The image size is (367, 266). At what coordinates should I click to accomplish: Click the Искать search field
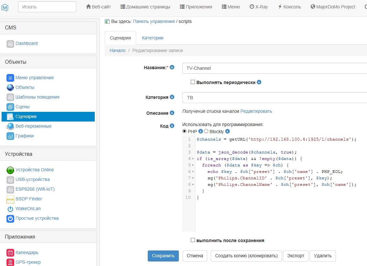coord(47,7)
